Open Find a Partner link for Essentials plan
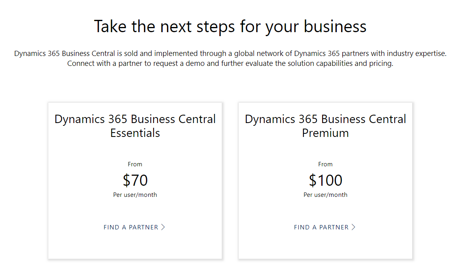The width and height of the screenshot is (476, 279). pos(131,227)
